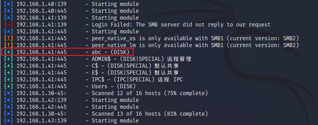This screenshot has width=318, height=125.
Task: Click the Users - (DISK) share entry
Action: (x=114, y=86)
